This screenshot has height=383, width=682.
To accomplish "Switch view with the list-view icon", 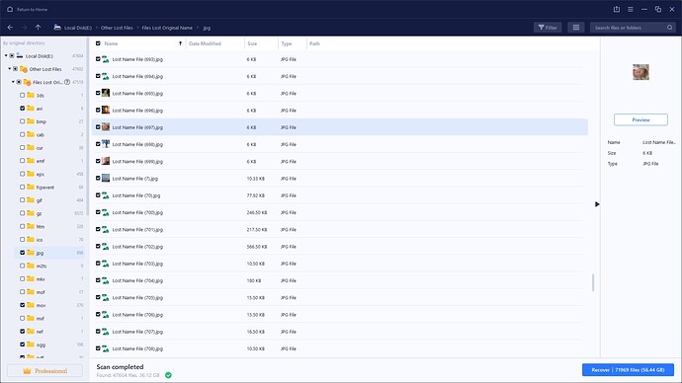I will pos(576,28).
